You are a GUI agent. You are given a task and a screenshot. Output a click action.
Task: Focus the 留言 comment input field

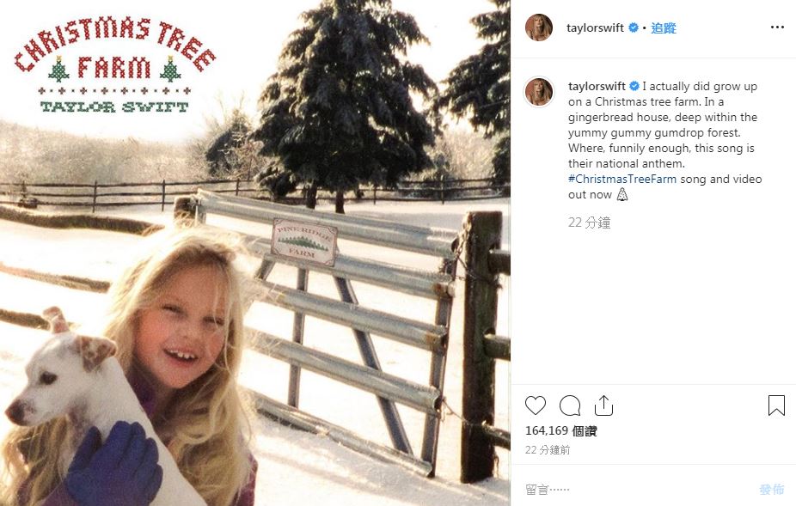[x=636, y=490]
